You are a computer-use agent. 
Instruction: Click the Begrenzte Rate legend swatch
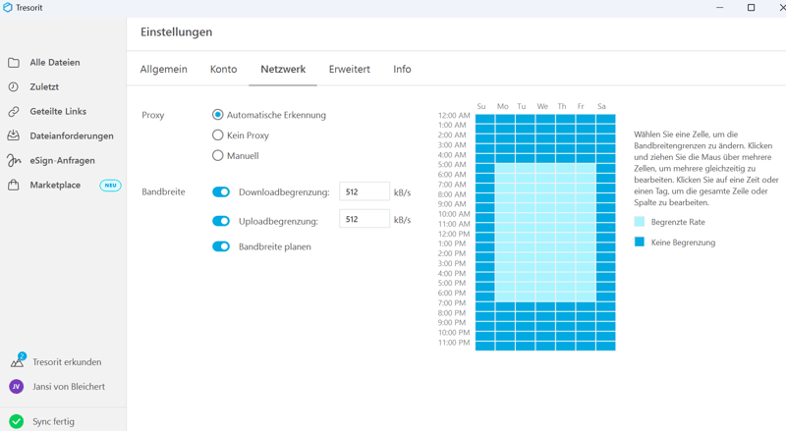[640, 223]
